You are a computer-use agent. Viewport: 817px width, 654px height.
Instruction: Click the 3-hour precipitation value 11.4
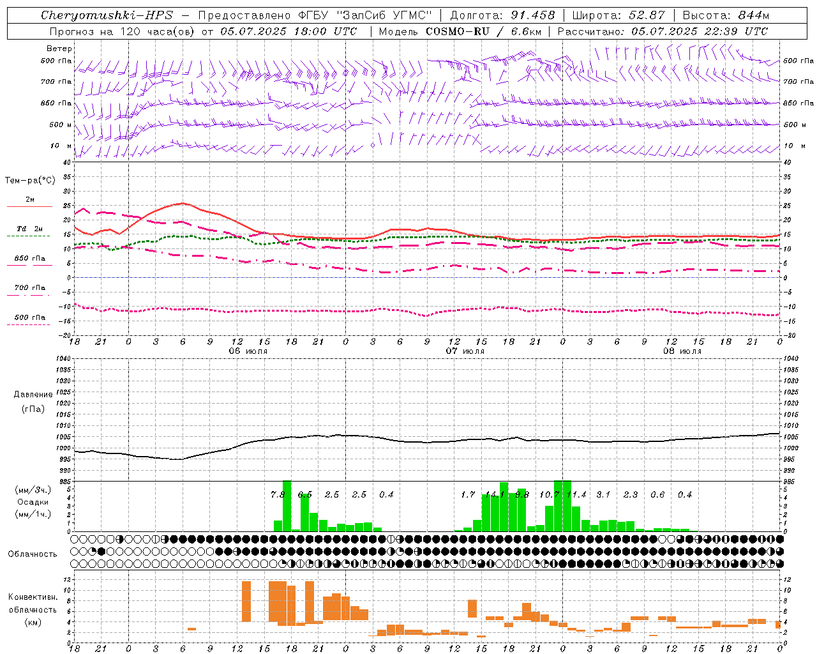coord(576,495)
